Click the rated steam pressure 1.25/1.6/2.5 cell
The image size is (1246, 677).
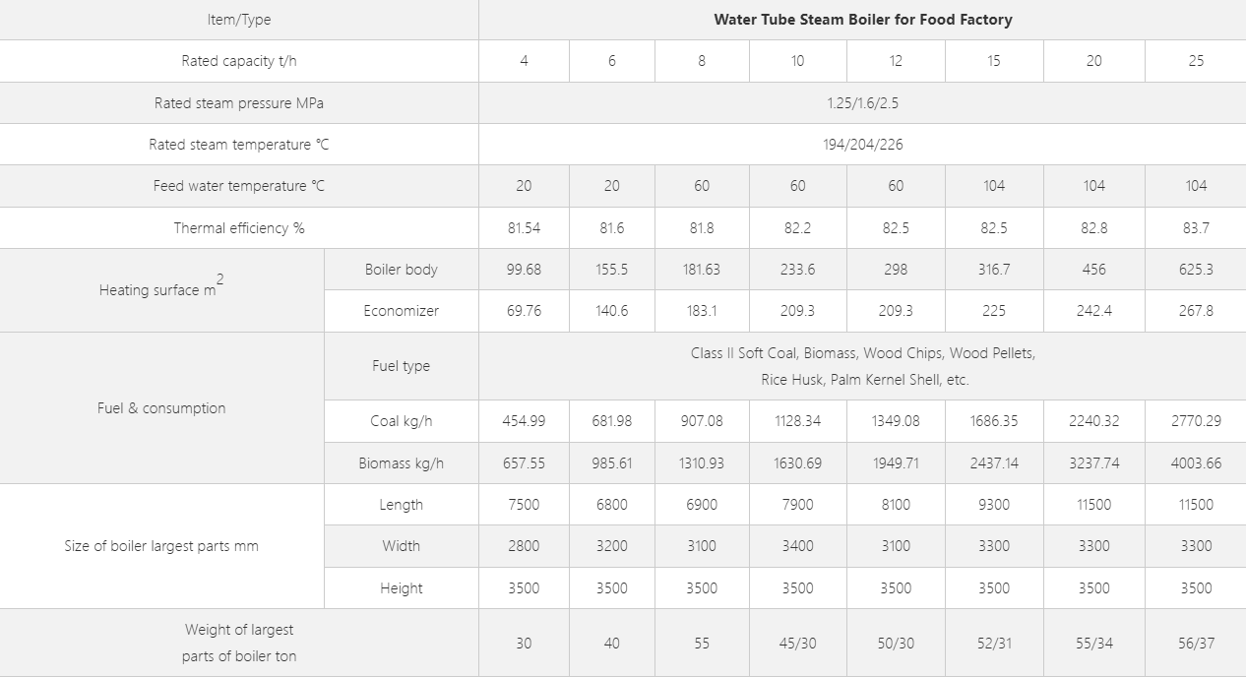(862, 102)
